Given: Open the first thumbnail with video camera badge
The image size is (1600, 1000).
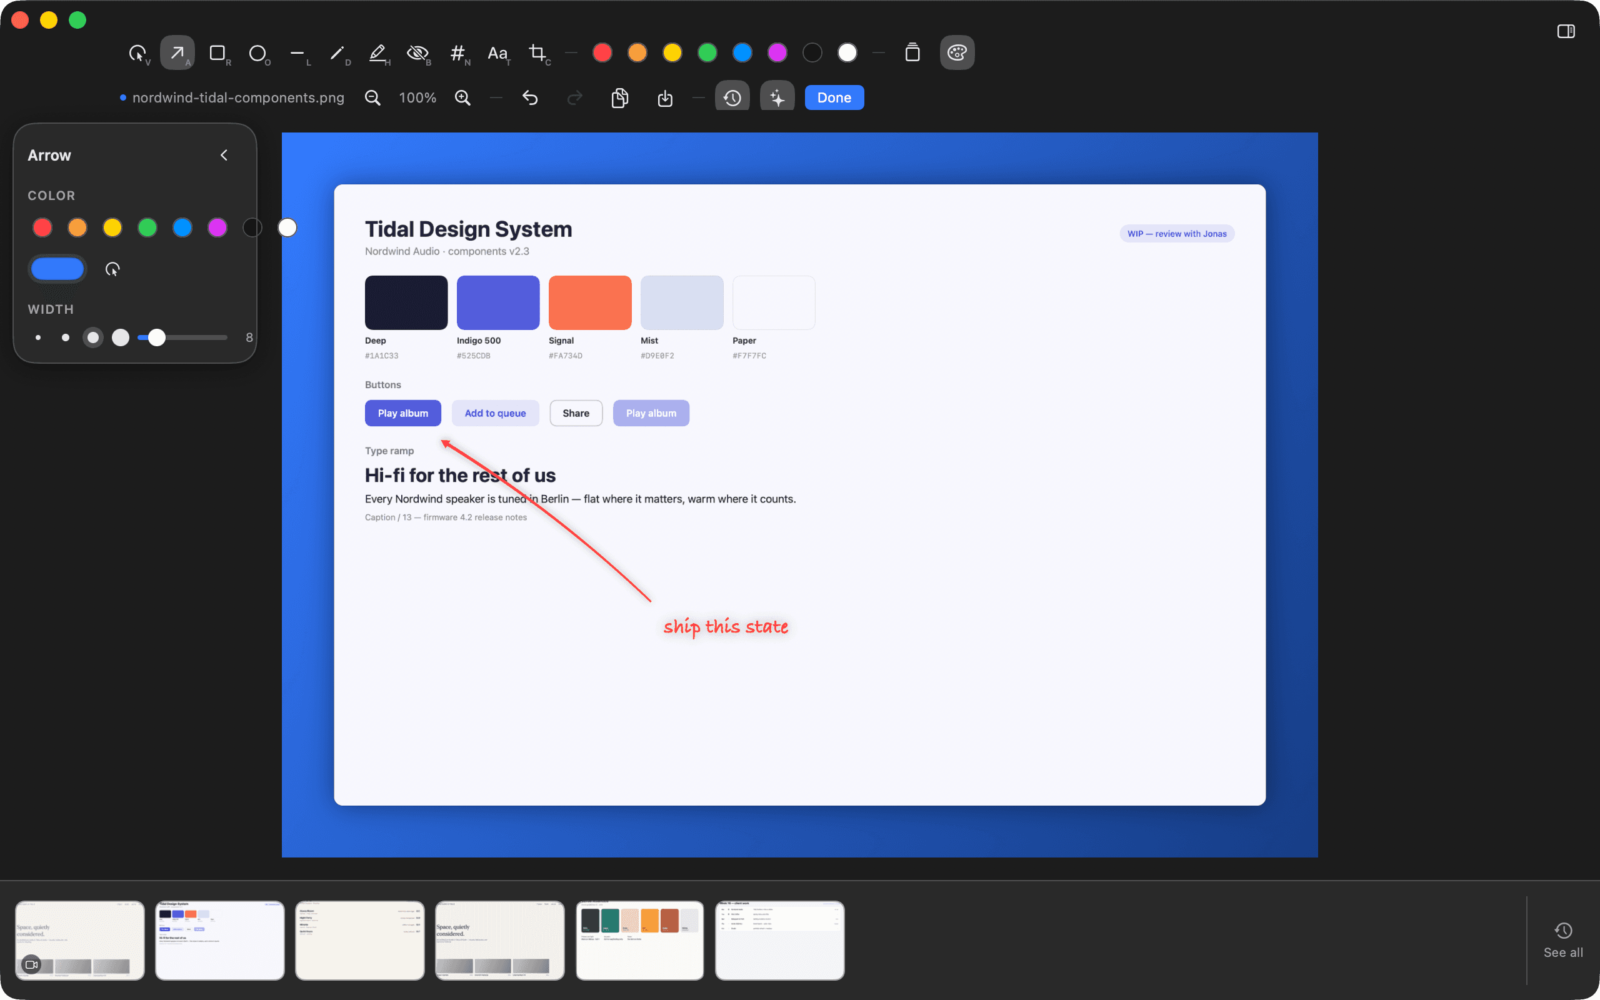Looking at the screenshot, I should (x=80, y=940).
